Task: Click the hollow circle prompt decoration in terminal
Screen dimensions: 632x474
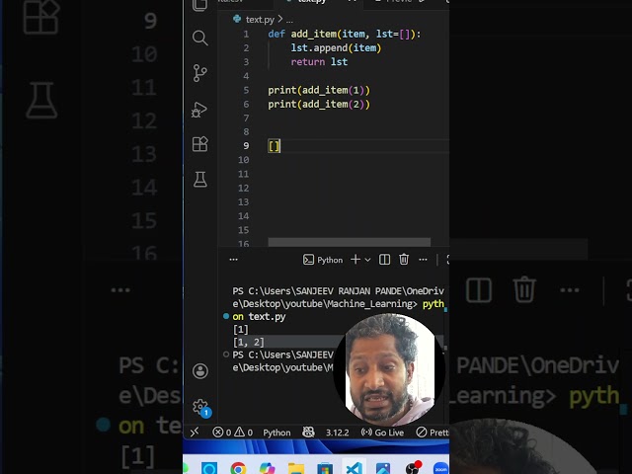Action: tap(226, 355)
